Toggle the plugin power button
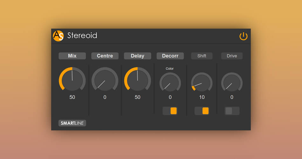This screenshot has height=159, width=302. 244,36
